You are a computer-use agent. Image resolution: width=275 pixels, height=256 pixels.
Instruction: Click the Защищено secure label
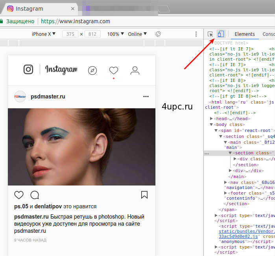point(20,21)
